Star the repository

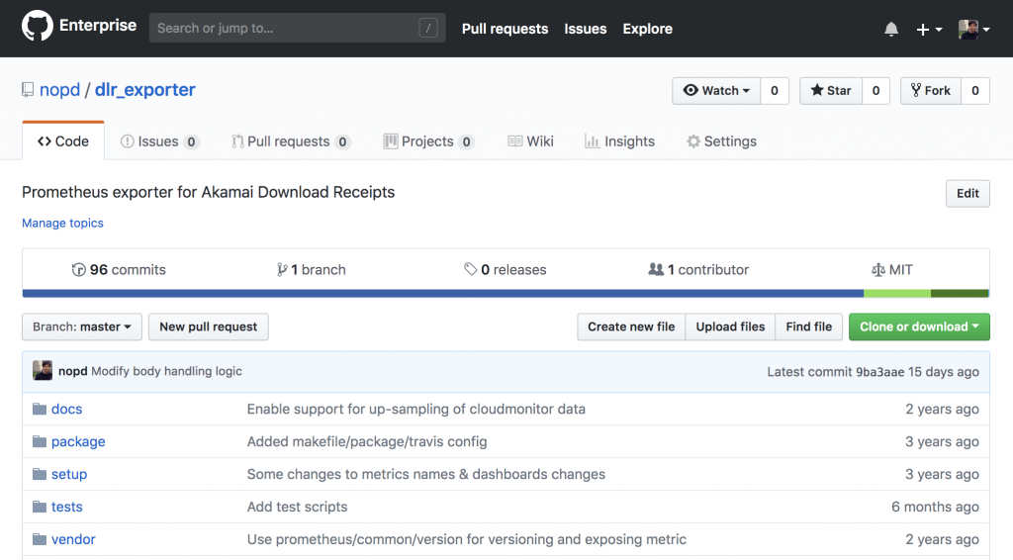(831, 91)
